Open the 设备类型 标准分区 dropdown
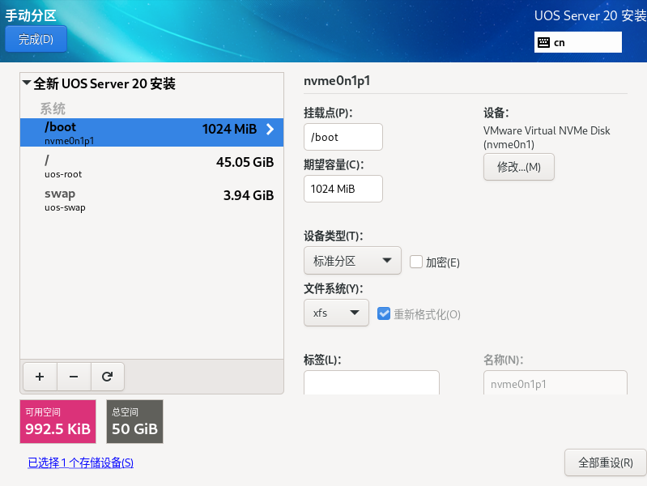Screen dimensions: 647x486 click(352, 261)
